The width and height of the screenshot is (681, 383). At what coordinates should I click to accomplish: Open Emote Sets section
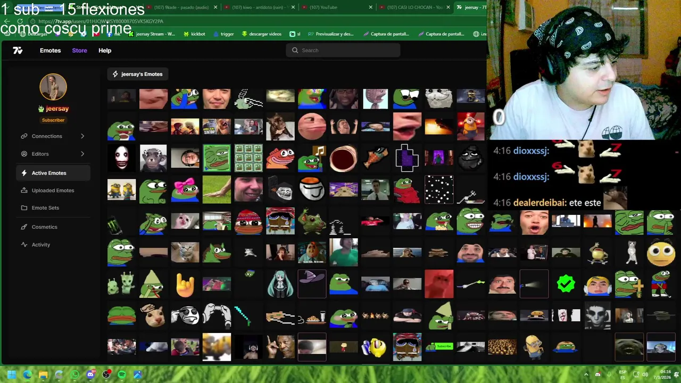pos(53,208)
